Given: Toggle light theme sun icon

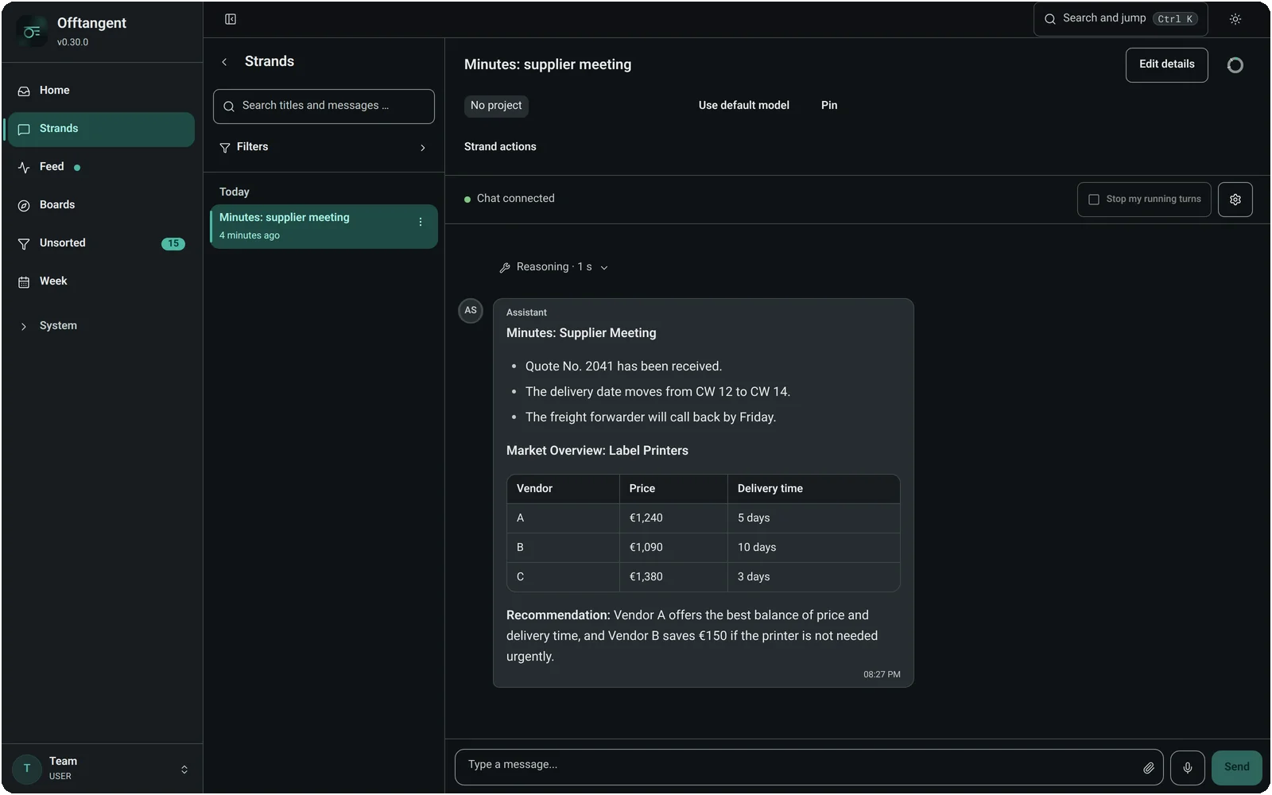Looking at the screenshot, I should [x=1235, y=19].
